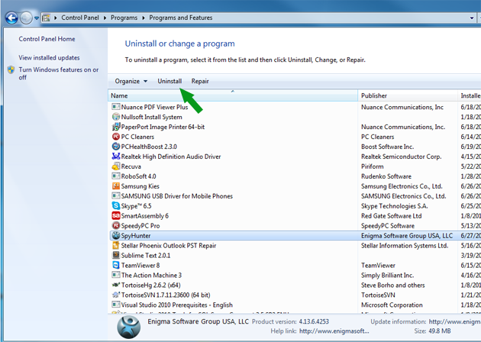Select PC Cleaners program name
The width and height of the screenshot is (481, 342).
point(137,137)
